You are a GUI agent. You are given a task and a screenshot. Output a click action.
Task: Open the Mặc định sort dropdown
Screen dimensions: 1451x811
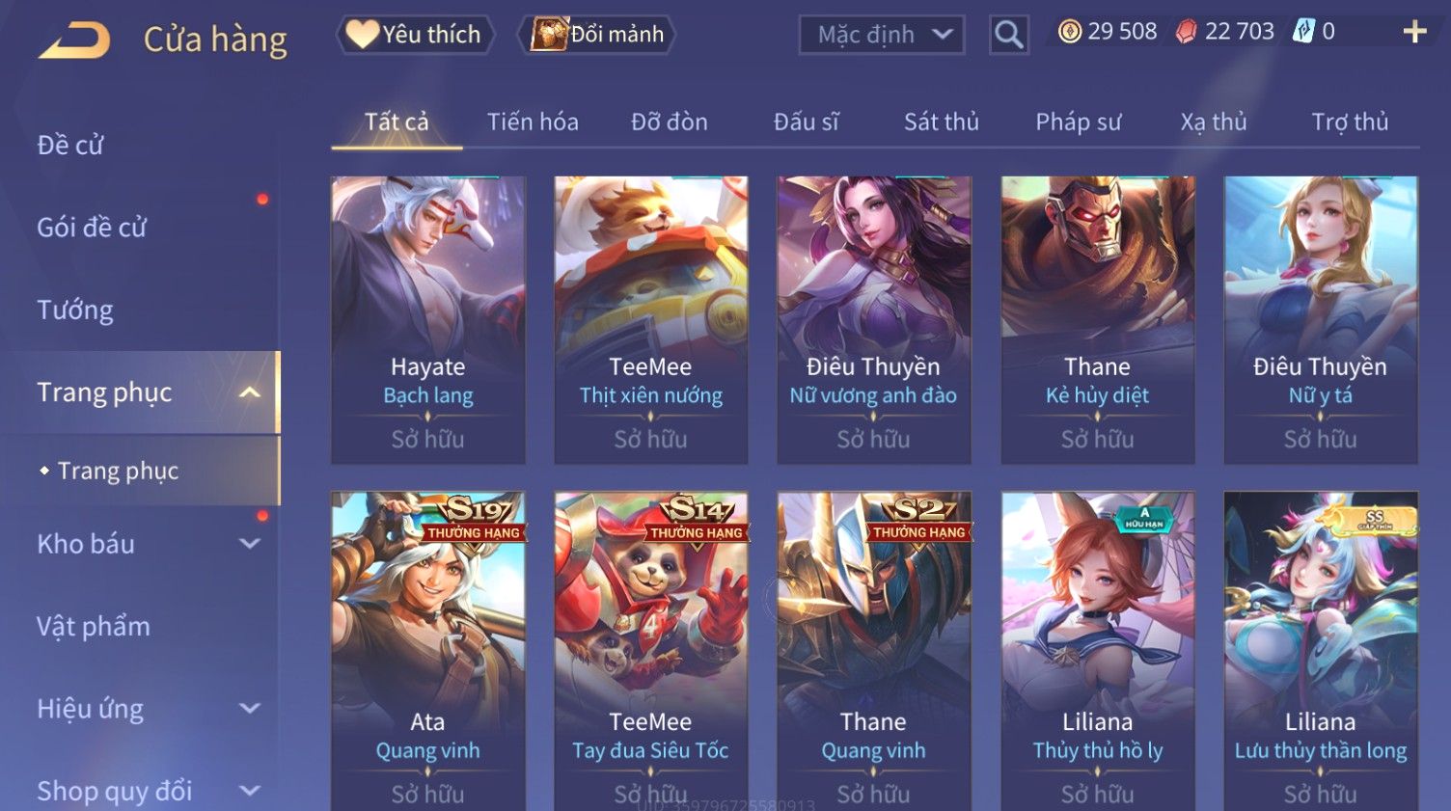point(882,35)
